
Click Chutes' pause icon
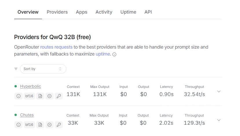pos(50,125)
